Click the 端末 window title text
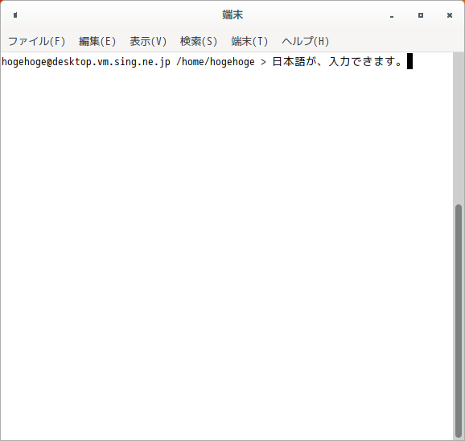This screenshot has height=441, width=465. [232, 14]
